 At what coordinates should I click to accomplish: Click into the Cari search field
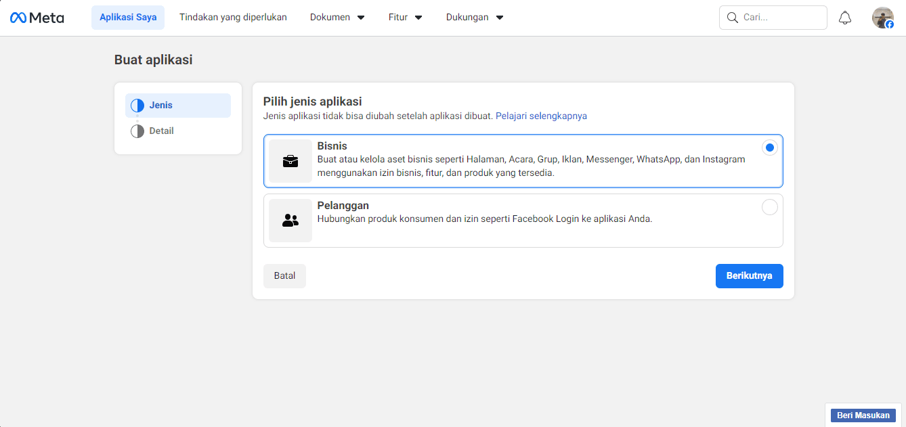(x=780, y=18)
